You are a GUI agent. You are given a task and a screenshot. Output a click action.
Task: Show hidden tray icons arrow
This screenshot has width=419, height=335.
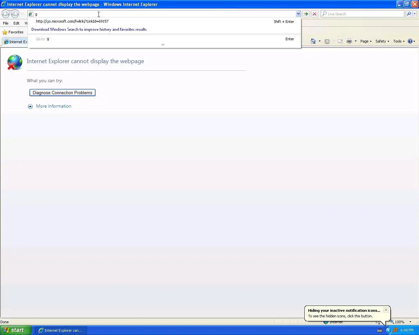pos(388,330)
